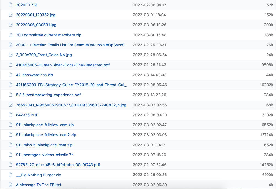Open A Message To The FBI.txt
276x189 pixels.
39,185
